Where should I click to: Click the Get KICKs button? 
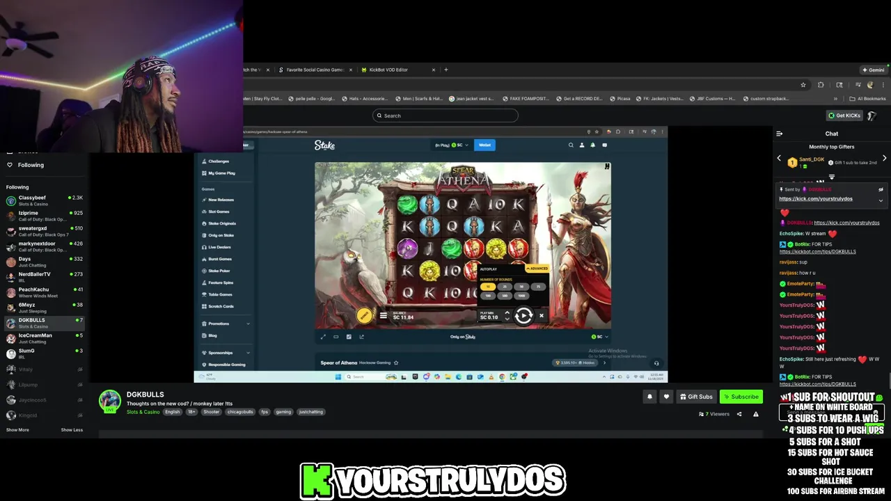tap(844, 116)
